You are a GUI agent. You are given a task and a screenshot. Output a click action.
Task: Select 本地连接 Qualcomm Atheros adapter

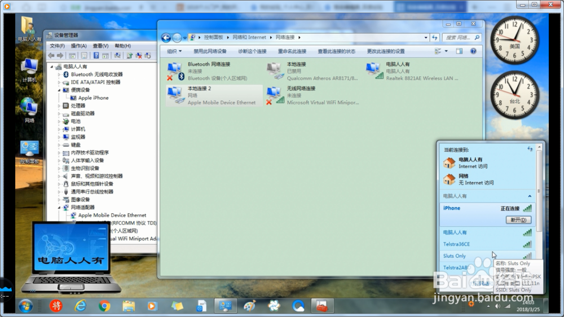313,71
